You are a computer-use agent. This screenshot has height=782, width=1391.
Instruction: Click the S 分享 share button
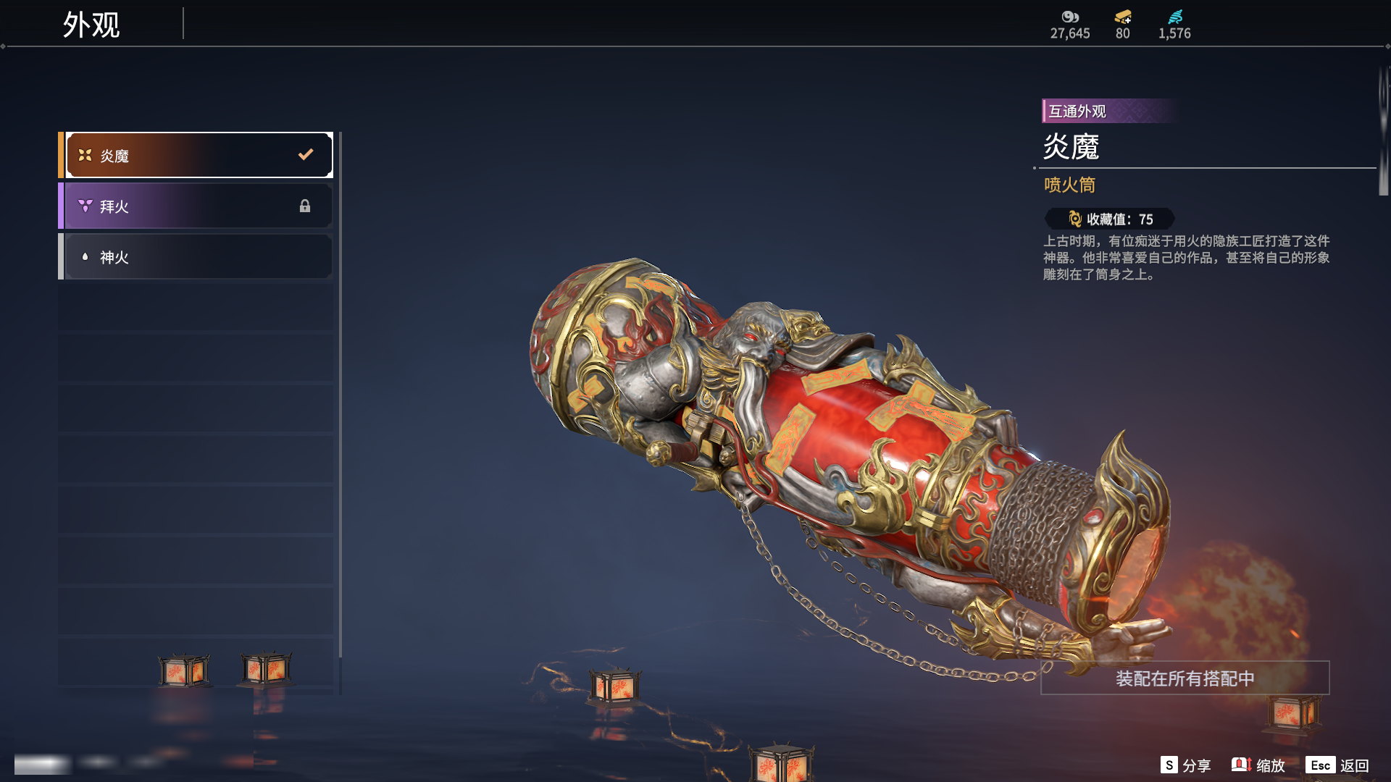[1185, 765]
